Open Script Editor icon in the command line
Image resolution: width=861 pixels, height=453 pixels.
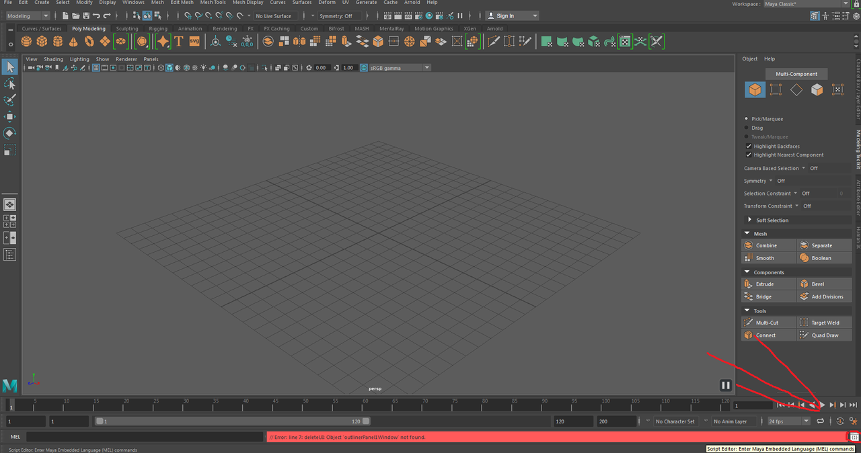click(x=854, y=437)
